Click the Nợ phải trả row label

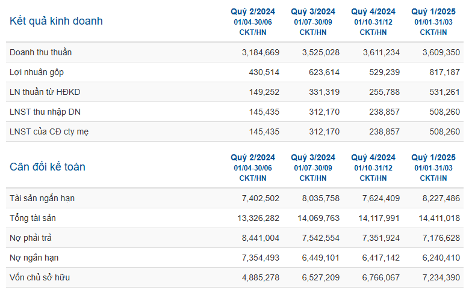click(x=31, y=238)
